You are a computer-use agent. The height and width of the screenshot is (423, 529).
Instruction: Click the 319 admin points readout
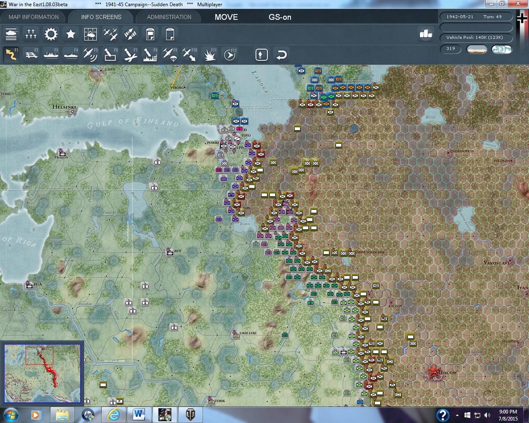[451, 49]
